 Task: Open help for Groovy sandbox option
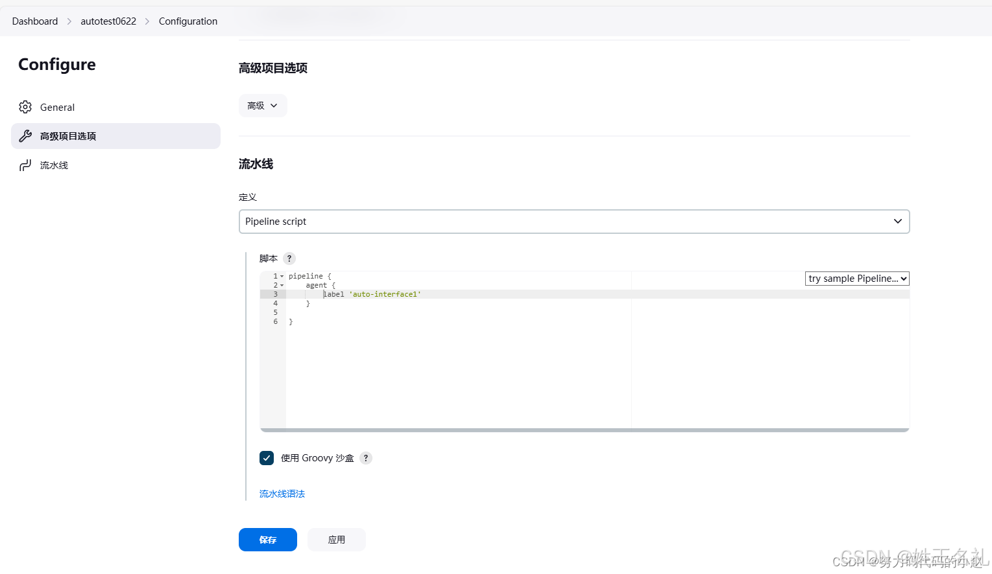pyautogui.click(x=366, y=458)
